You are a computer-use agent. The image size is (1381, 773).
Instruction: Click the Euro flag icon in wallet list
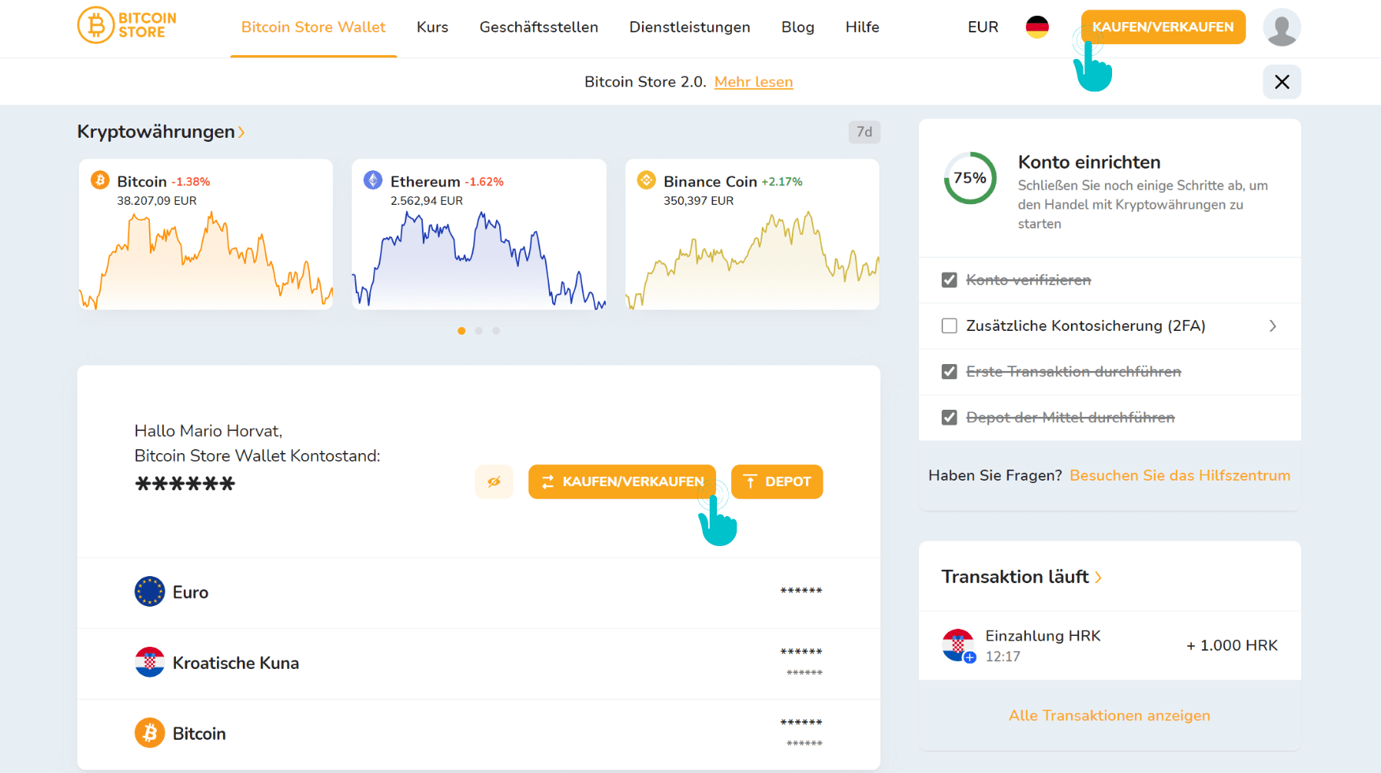pyautogui.click(x=150, y=592)
